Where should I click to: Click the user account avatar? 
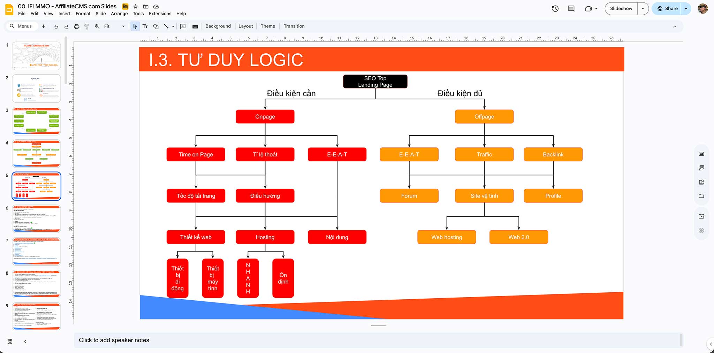[702, 9]
